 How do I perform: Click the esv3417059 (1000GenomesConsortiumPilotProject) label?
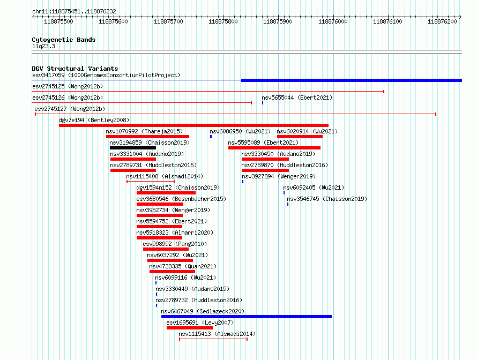pyautogui.click(x=106, y=75)
